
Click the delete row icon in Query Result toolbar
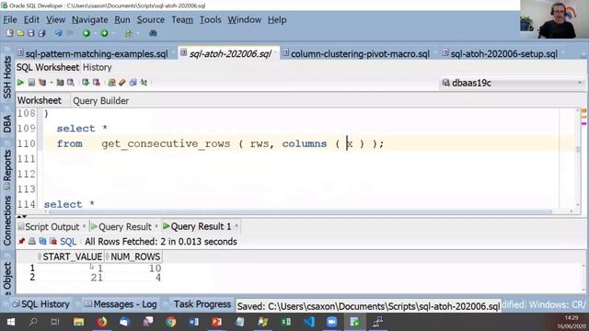coord(53,241)
